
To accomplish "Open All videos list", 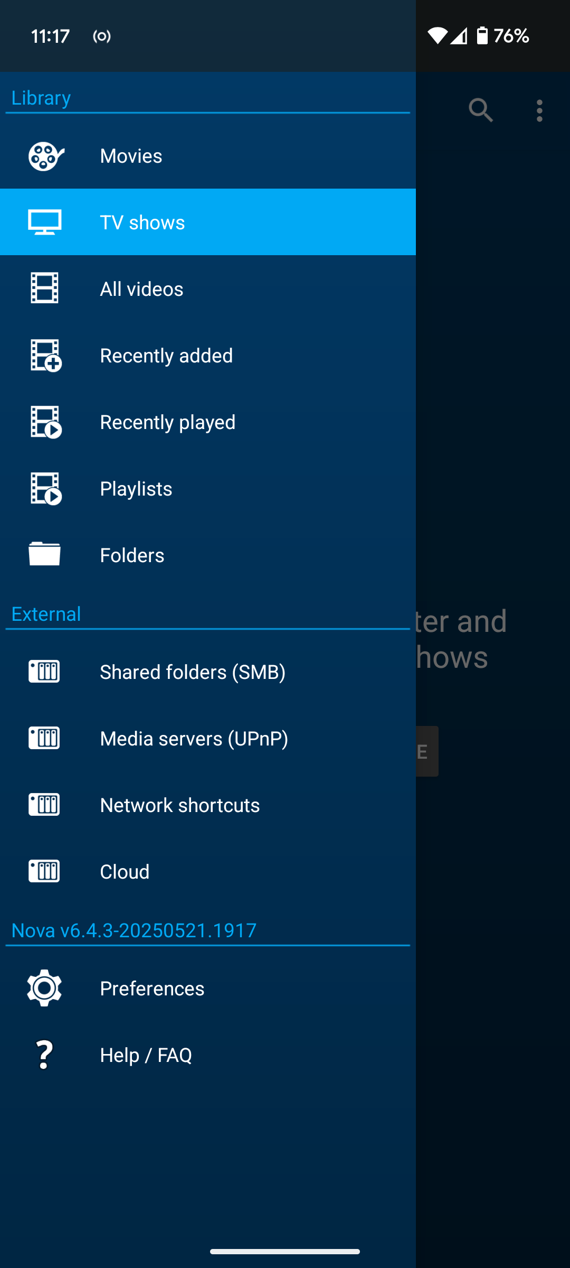I will 208,289.
